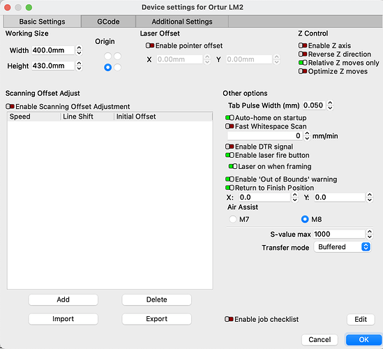Select M7 air assist option
Image resolution: width=383 pixels, height=349 pixels.
click(233, 219)
